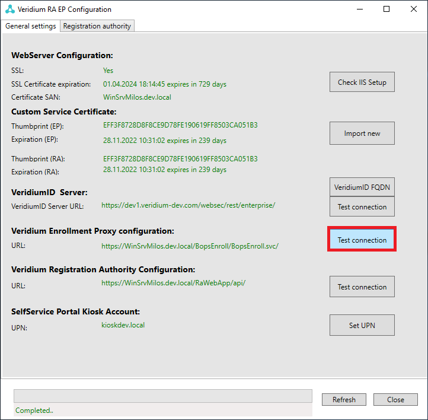
Task: Click the RaWebApp API URL text
Action: [x=173, y=283]
